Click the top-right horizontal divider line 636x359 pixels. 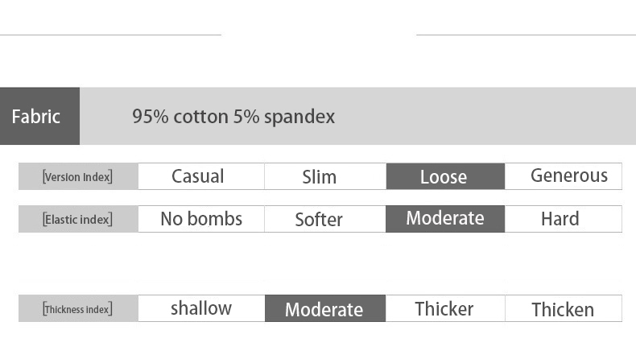tap(526, 35)
